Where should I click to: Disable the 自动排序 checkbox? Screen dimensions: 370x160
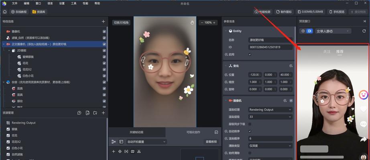tap(250, 131)
